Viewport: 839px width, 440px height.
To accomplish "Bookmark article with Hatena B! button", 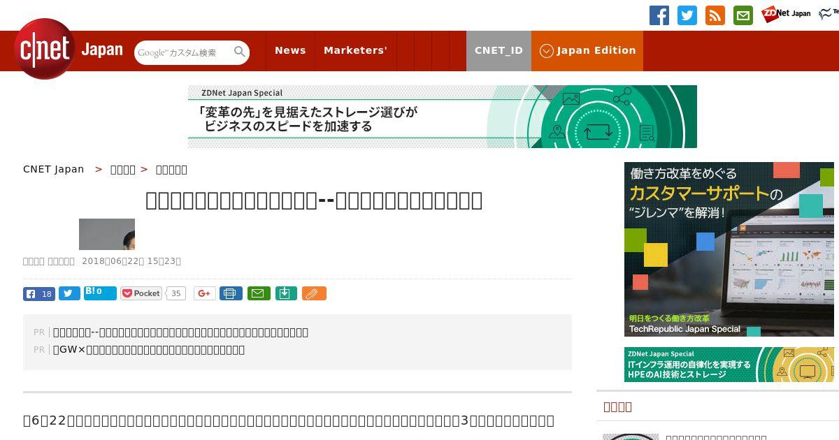I will [x=100, y=293].
